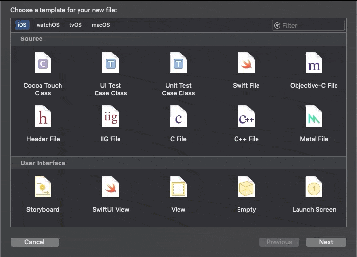Click the Next button

(x=326, y=242)
